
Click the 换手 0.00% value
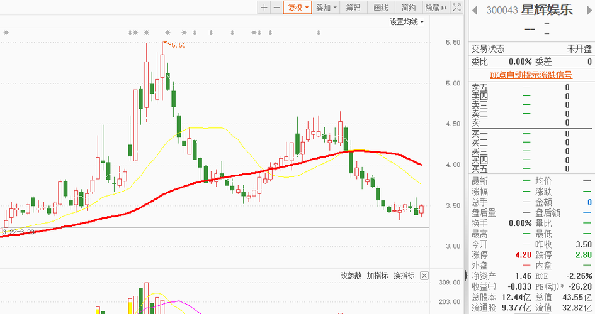[x=520, y=223]
